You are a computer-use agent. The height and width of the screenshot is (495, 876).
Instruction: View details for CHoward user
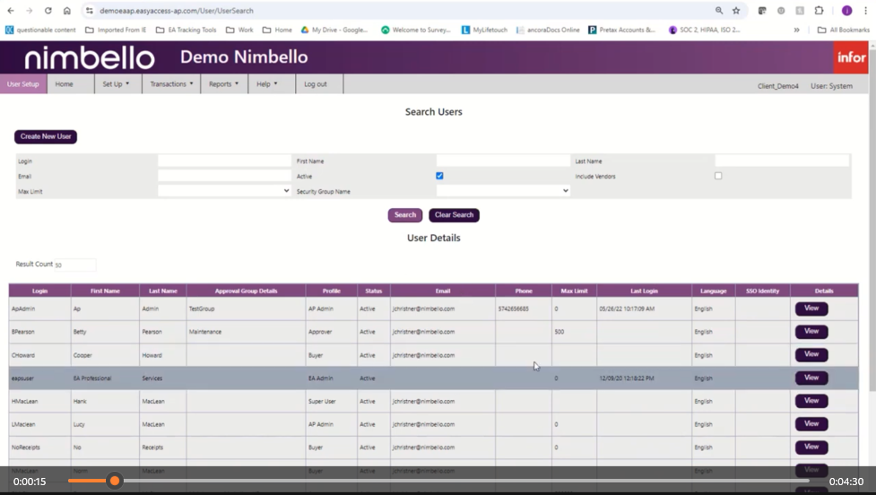pos(811,354)
